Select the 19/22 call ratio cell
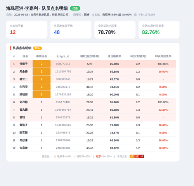 90,140
